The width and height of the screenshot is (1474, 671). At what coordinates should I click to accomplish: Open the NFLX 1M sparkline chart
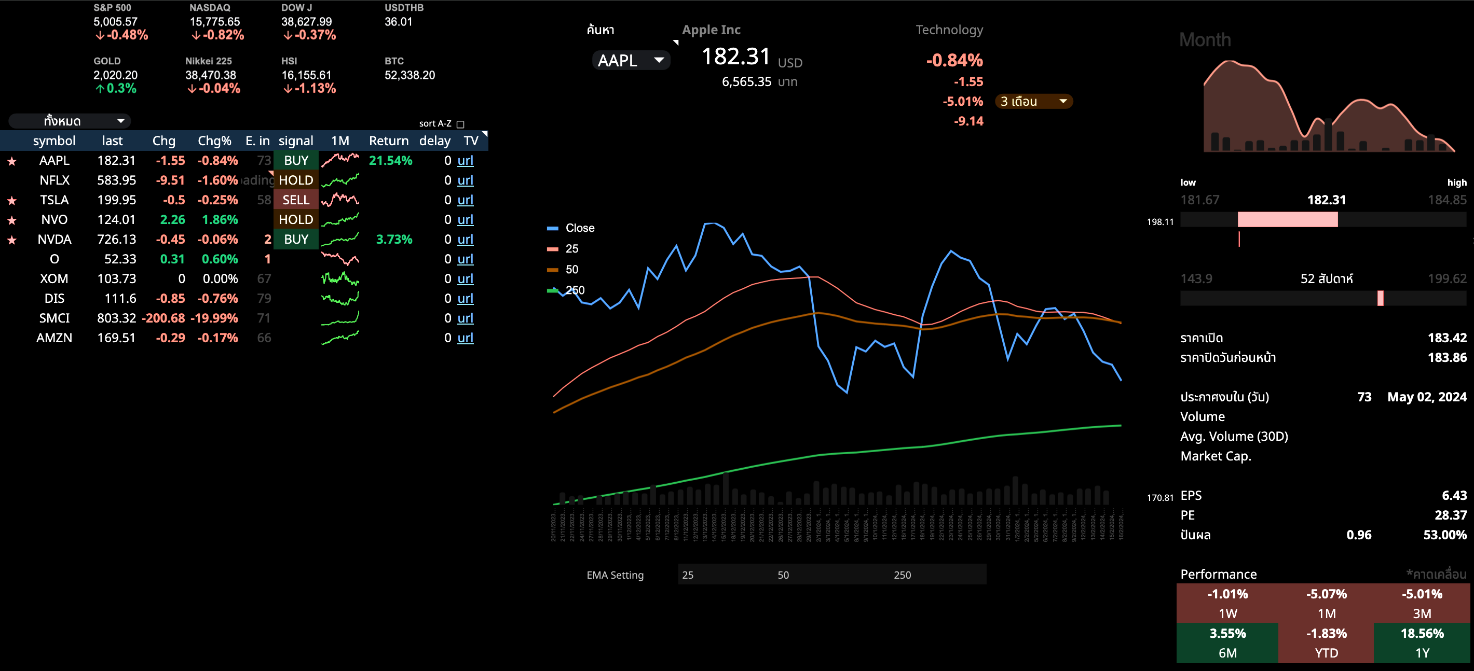(x=340, y=180)
